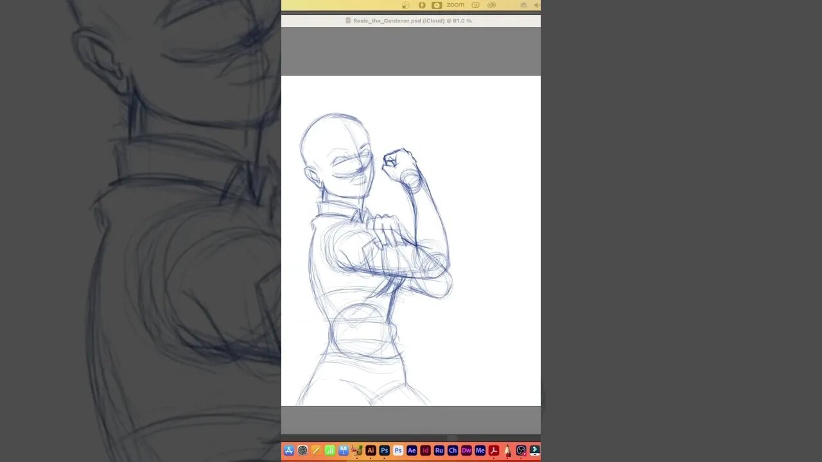
Task: Launch Adobe Character Animator from the Dock
Action: (453, 450)
